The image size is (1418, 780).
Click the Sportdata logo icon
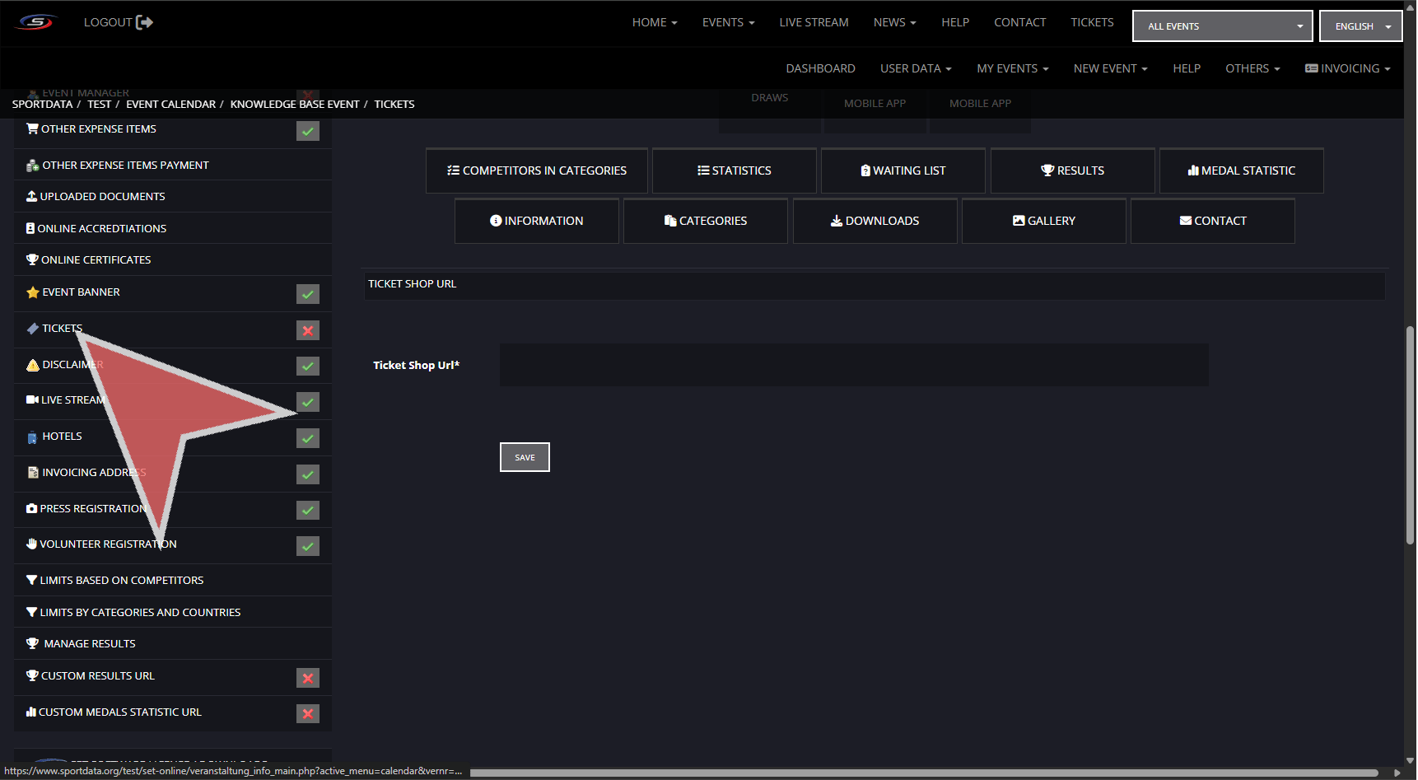pos(36,22)
